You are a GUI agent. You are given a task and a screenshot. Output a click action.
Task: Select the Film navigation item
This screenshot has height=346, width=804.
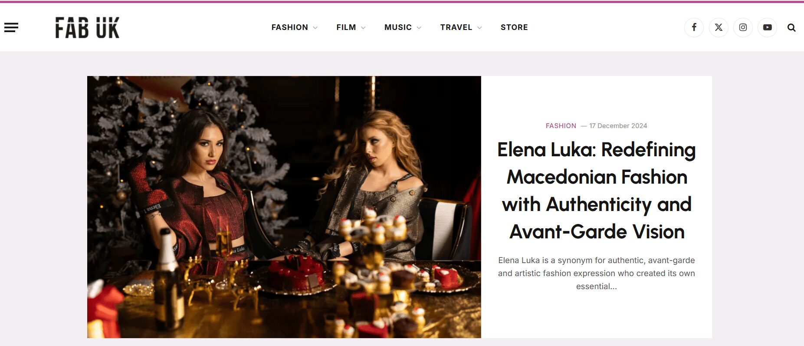click(346, 27)
